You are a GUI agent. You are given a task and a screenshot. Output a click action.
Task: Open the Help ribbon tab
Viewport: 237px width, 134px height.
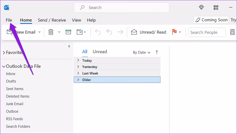coord(91,20)
